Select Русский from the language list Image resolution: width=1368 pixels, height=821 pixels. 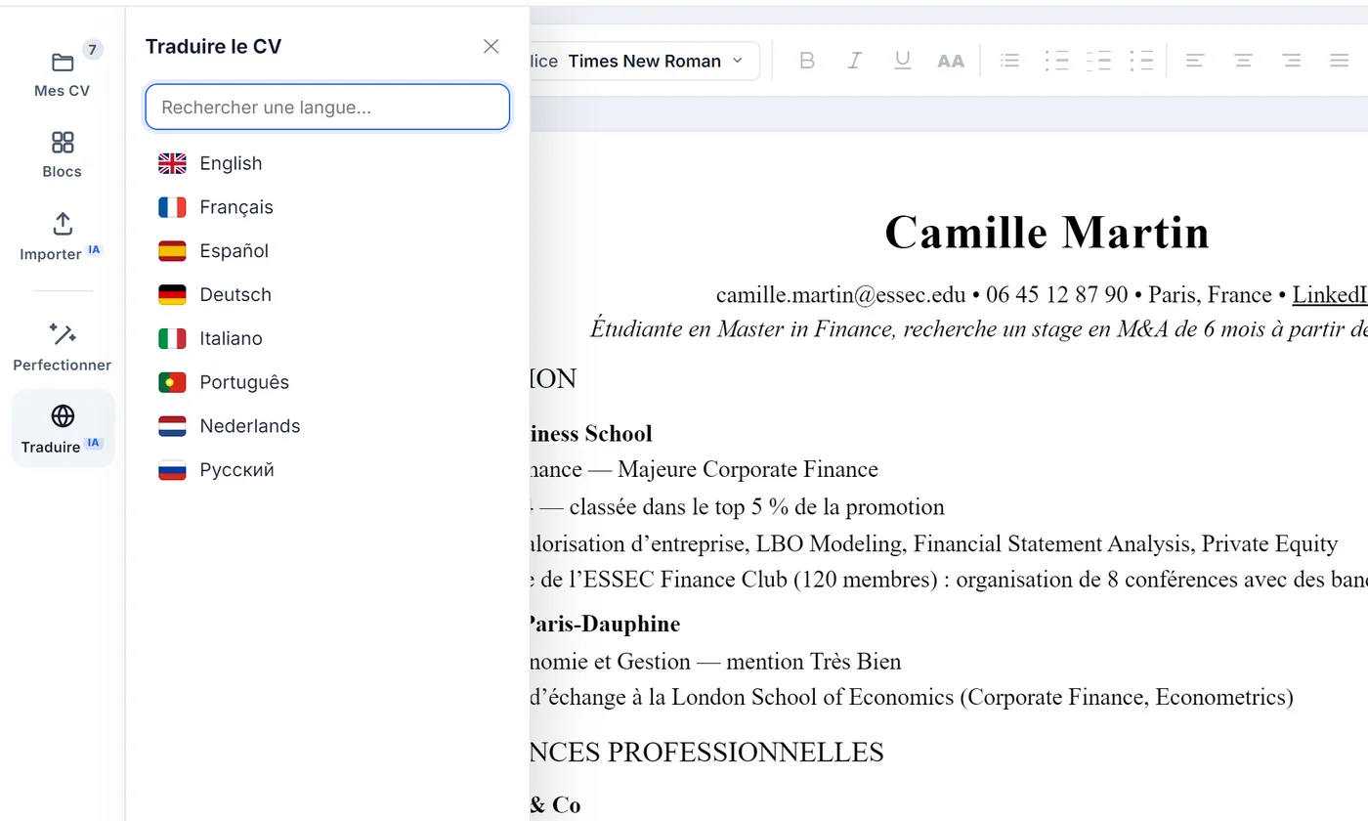point(327,470)
